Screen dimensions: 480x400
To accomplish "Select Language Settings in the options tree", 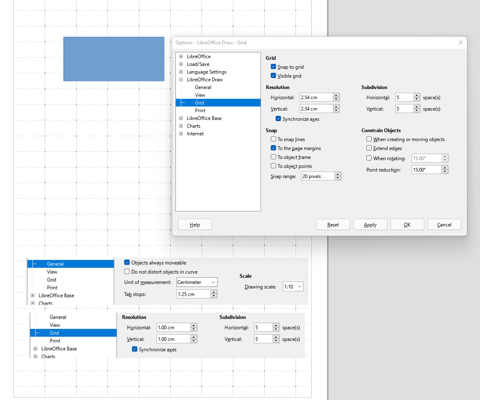I will (x=207, y=72).
